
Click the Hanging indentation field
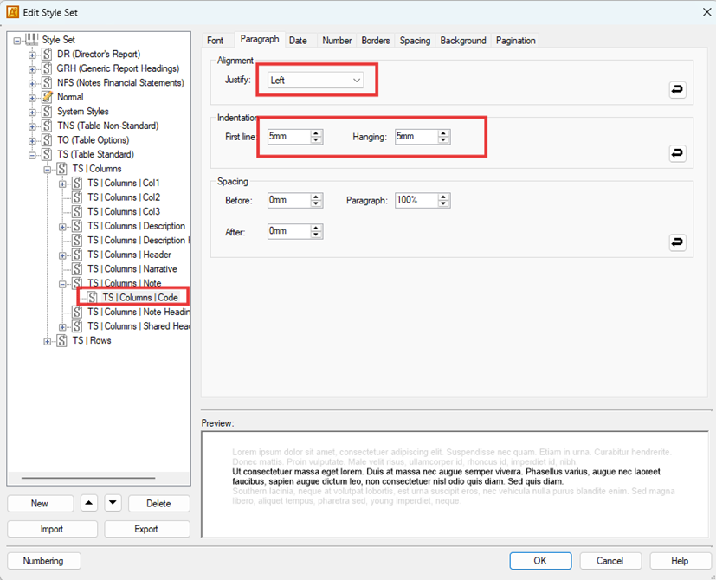point(416,137)
